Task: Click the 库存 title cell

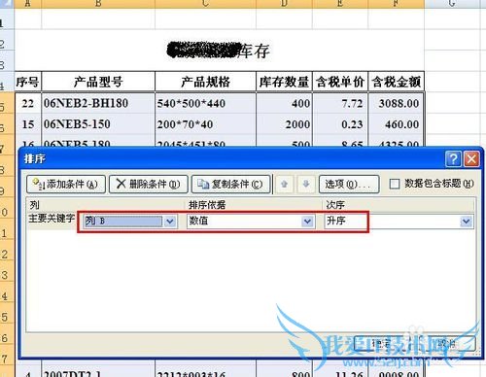Action: [x=220, y=51]
